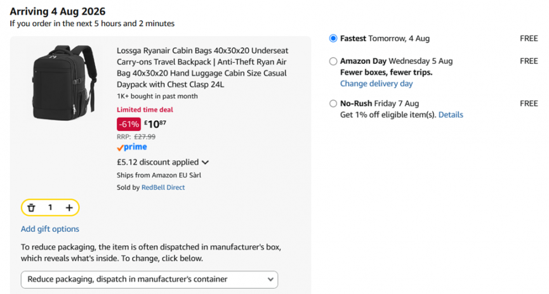Click the packaging dropdown arrow

pos(270,279)
